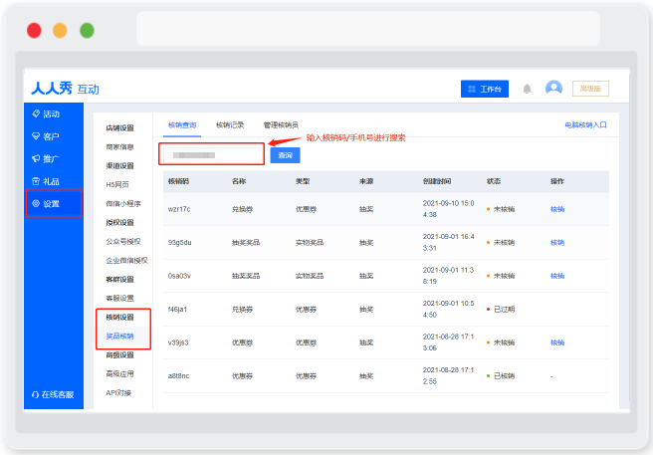Click the 店铺设置 section heading

coord(119,127)
